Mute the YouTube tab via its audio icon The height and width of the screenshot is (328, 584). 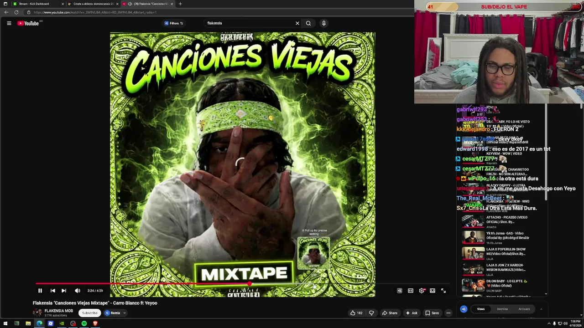point(130,4)
